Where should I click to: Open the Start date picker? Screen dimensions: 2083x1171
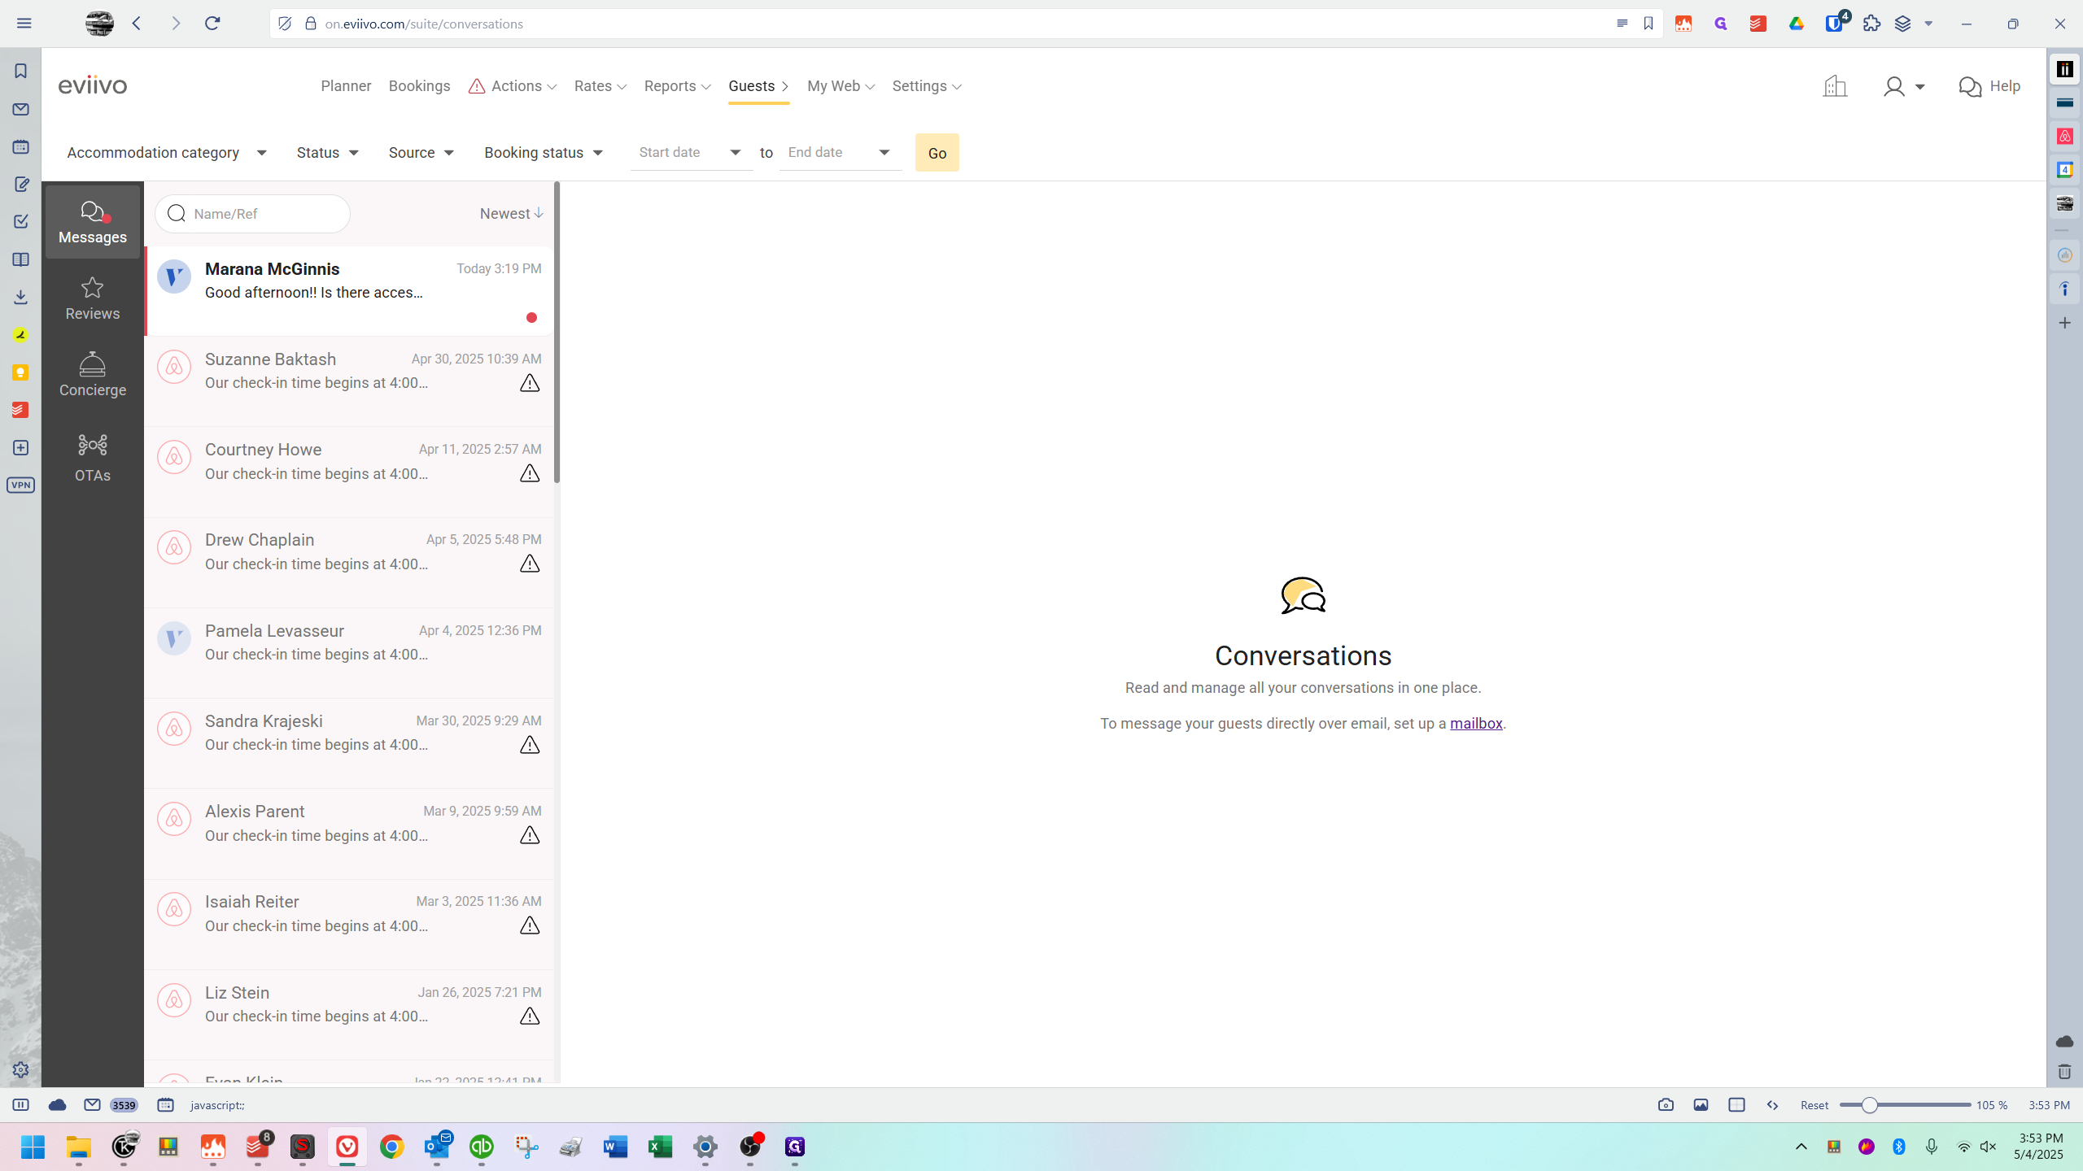692,153
